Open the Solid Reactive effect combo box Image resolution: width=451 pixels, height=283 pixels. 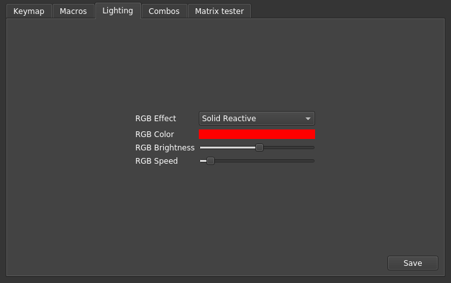pyautogui.click(x=257, y=119)
